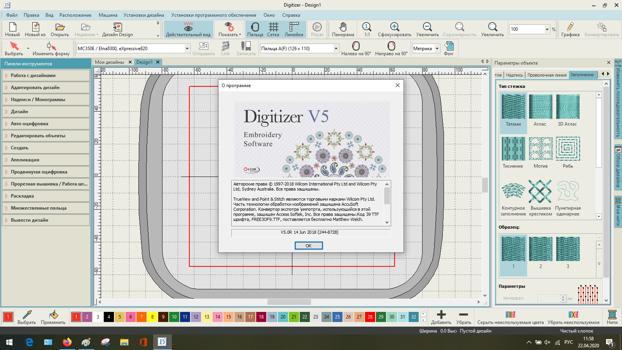Pick yellow color swatch number 8

coord(152,317)
